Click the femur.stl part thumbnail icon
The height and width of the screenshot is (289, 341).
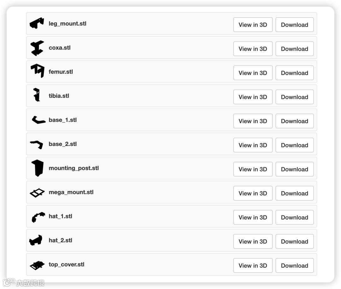[37, 71]
